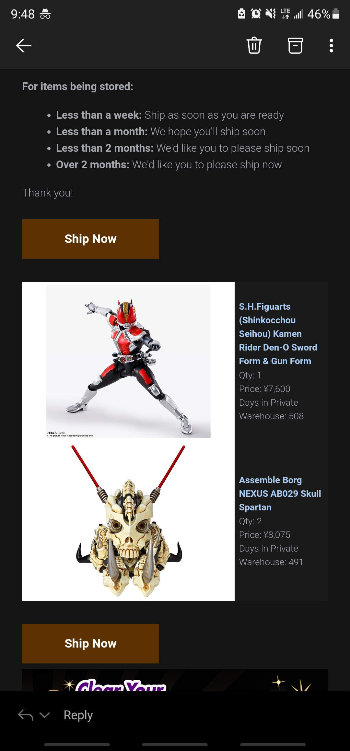
Task: Tap the muted sound status icon
Action: pyautogui.click(x=271, y=14)
